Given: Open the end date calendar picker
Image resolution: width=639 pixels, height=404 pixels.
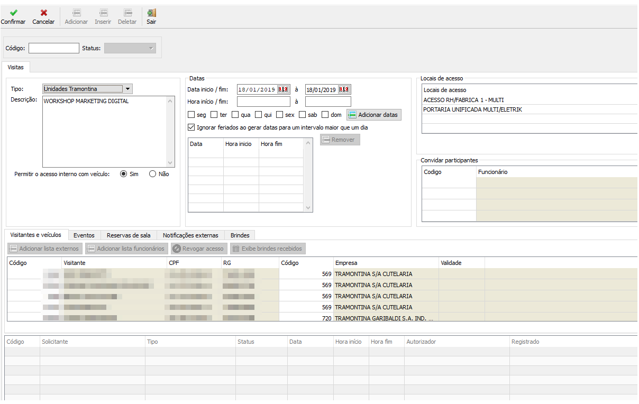Looking at the screenshot, I should pos(344,90).
